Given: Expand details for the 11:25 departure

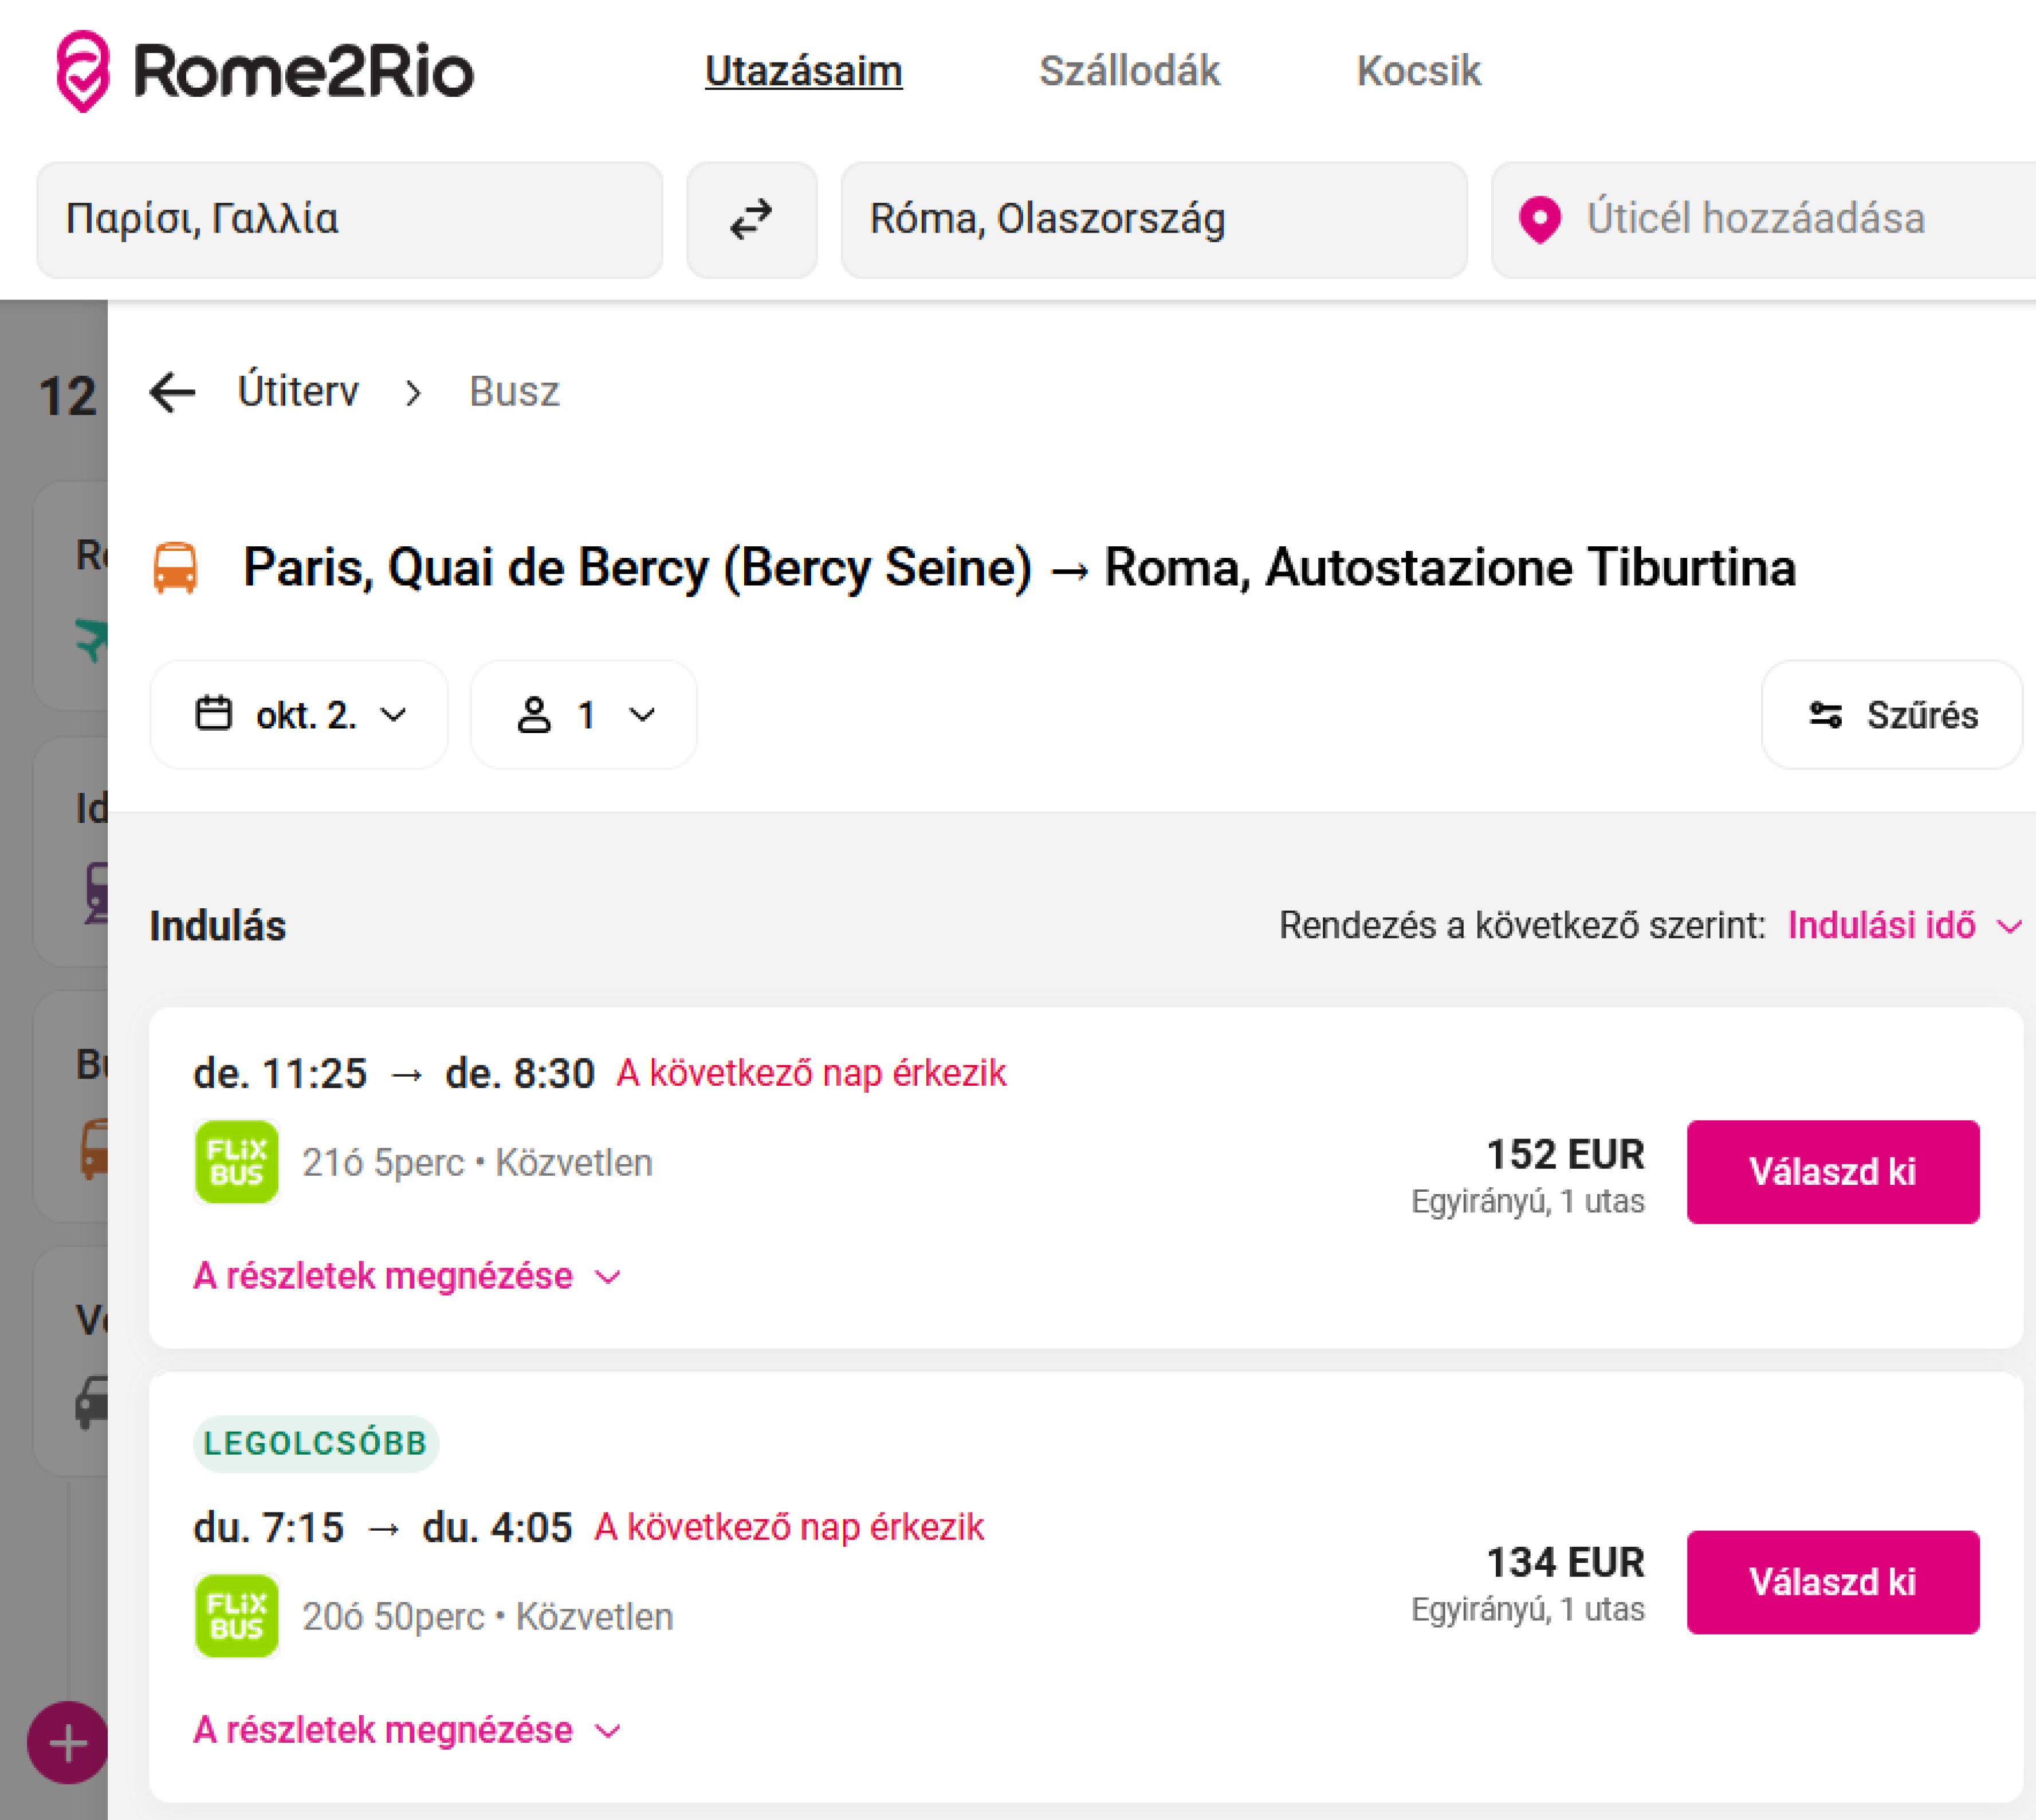Looking at the screenshot, I should pos(406,1277).
